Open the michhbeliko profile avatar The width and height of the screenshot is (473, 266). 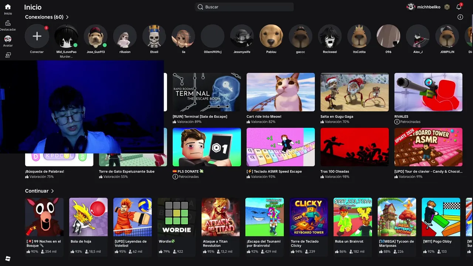tap(411, 7)
